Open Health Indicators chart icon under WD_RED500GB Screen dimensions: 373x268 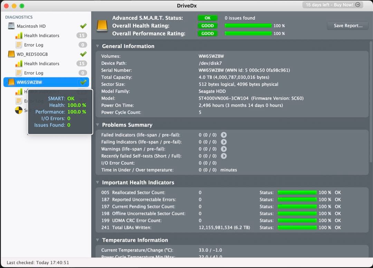[19, 64]
